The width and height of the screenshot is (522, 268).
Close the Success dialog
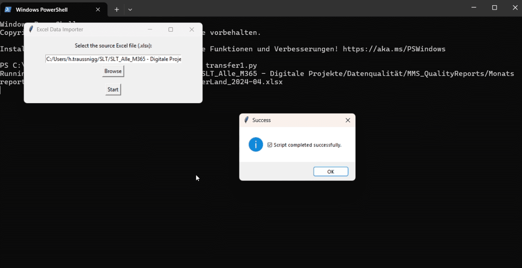tap(348, 120)
